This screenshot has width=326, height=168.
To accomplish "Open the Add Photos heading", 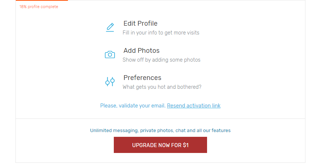I will (x=141, y=51).
